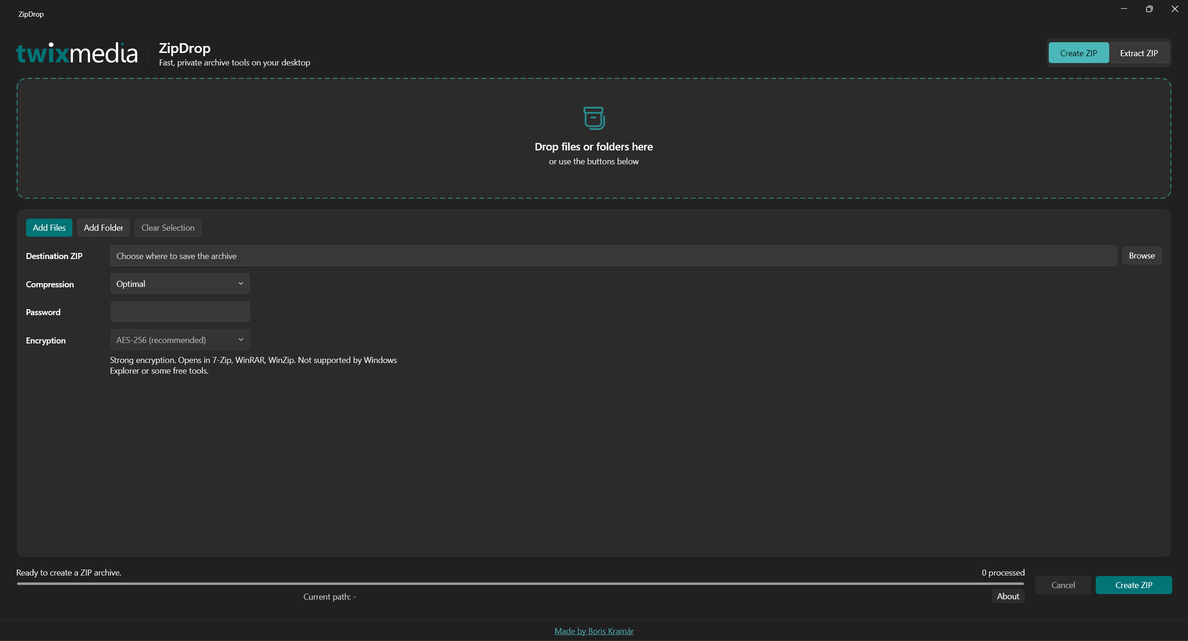
Task: Click the '0 processed' counter text
Action: tap(1003, 572)
